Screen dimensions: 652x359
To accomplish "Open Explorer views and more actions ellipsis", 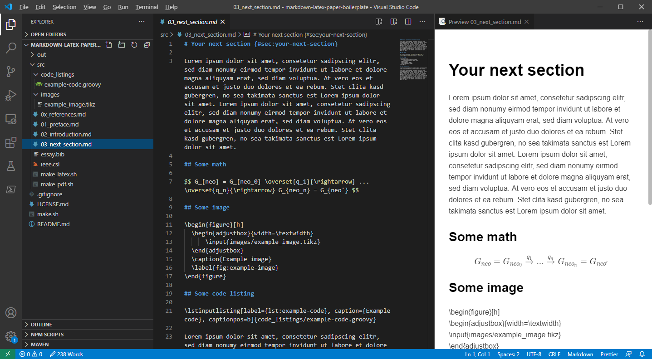I will point(142,21).
